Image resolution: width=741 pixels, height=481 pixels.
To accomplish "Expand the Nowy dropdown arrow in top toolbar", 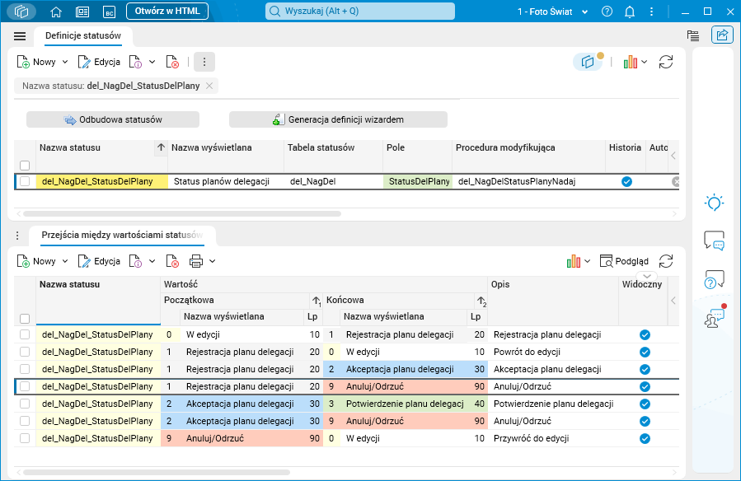I will [x=65, y=62].
